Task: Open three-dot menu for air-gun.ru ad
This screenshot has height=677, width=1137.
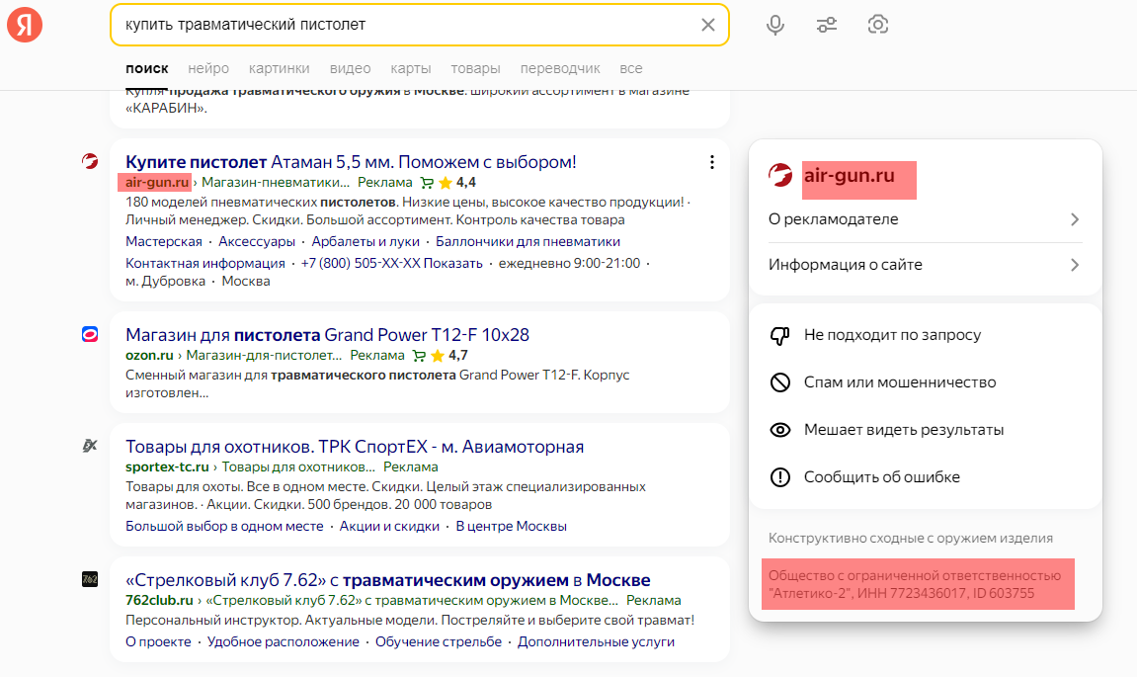Action: tap(712, 162)
